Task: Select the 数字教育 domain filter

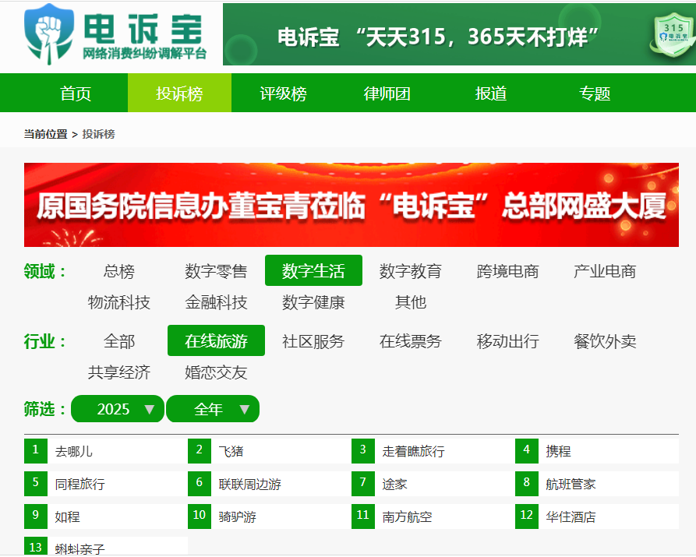Action: tap(411, 271)
